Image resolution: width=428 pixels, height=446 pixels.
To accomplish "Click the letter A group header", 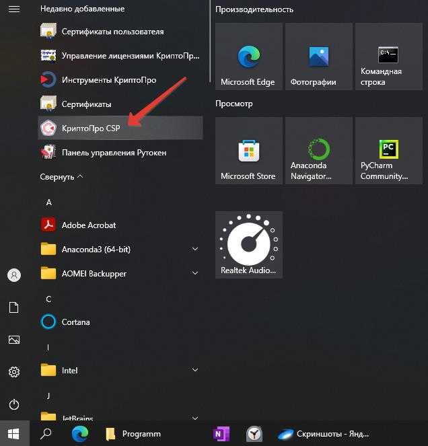I will pos(49,202).
